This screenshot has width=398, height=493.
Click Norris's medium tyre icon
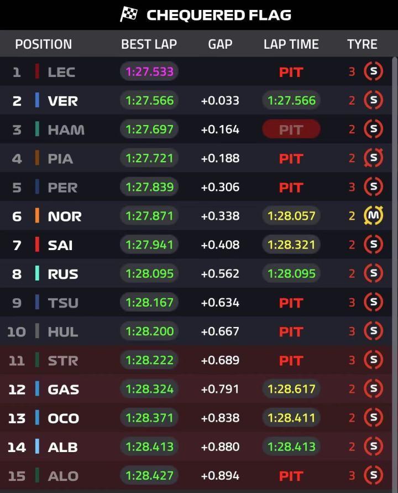tap(374, 215)
